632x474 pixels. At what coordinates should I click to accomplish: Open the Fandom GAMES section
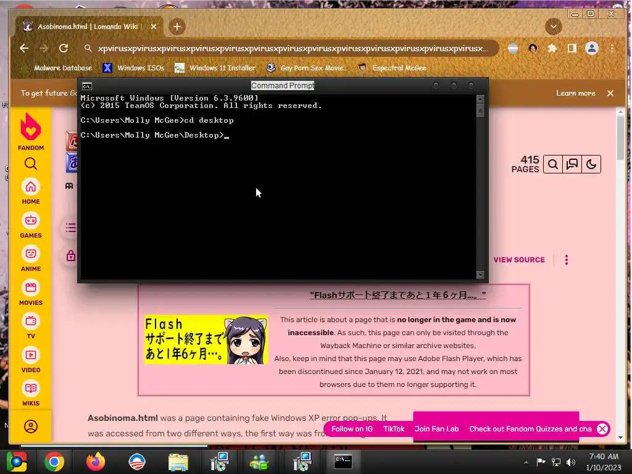(31, 225)
